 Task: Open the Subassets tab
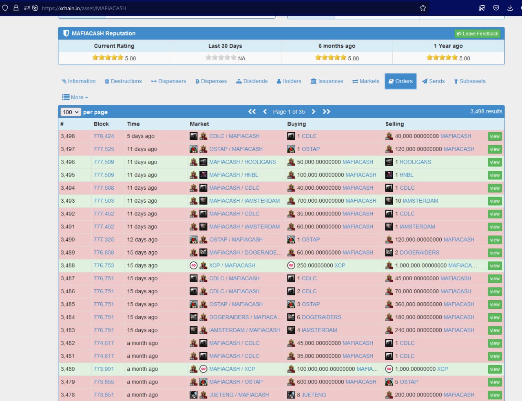[x=470, y=81]
